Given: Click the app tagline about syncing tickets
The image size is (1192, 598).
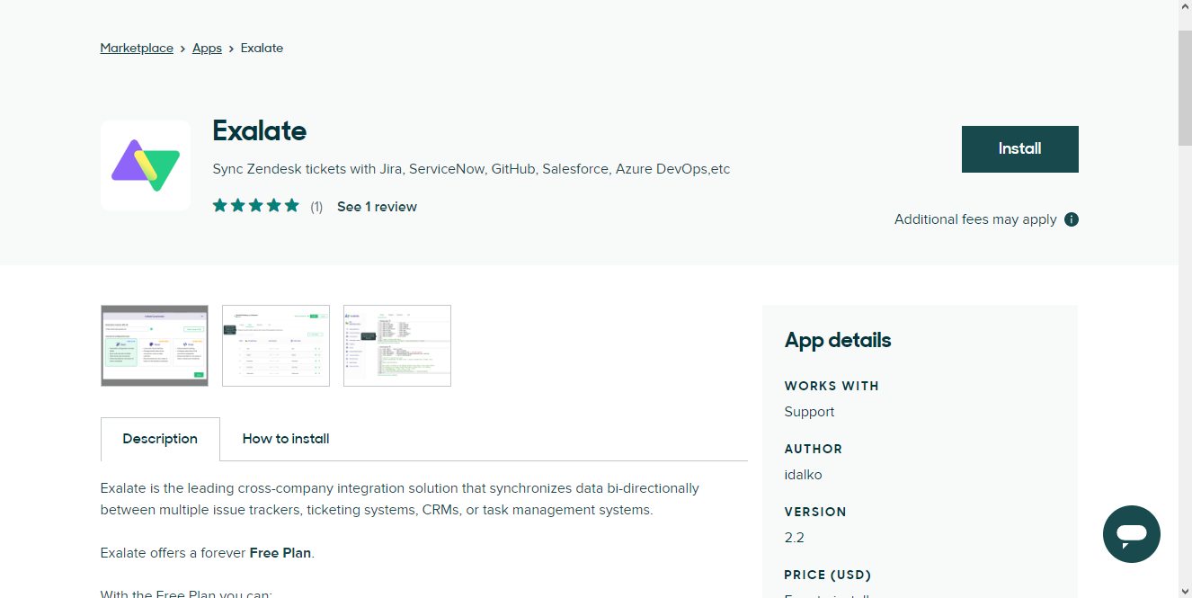Looking at the screenshot, I should tap(471, 169).
